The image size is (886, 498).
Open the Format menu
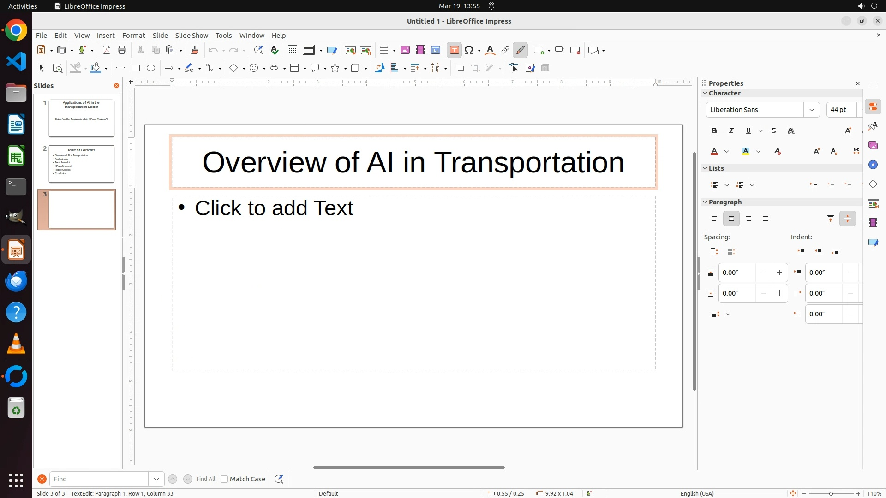[133, 36]
